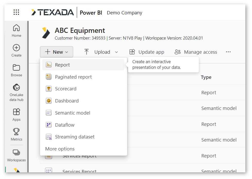Choose Dashboard from the New menu
Viewport: 252px width, 179px height.
pos(83,101)
